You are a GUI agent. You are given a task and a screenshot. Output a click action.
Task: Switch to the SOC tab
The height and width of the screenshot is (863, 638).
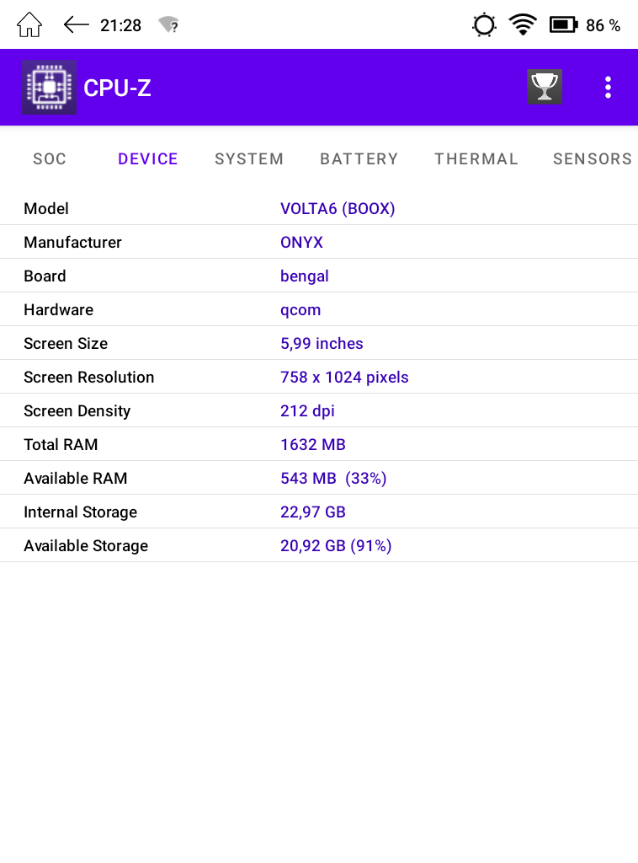pyautogui.click(x=50, y=159)
